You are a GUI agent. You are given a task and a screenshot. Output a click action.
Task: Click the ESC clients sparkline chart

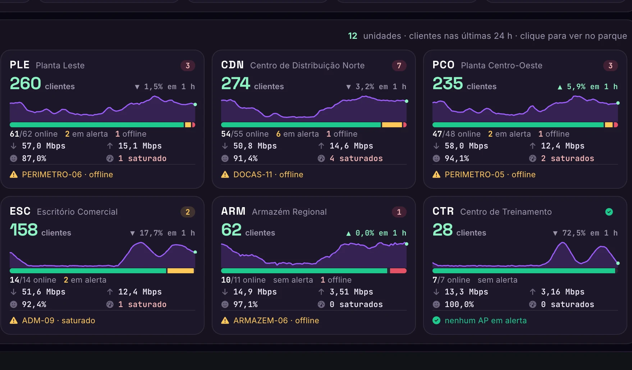point(102,255)
